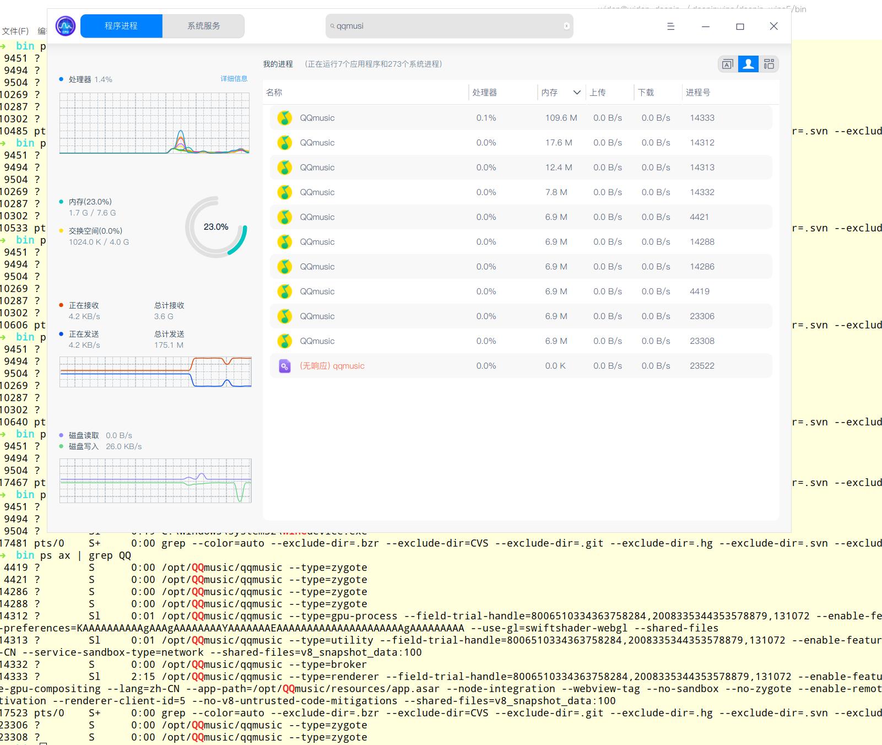The image size is (882, 745).
Task: Toggle the all processes filter button
Action: 769,64
